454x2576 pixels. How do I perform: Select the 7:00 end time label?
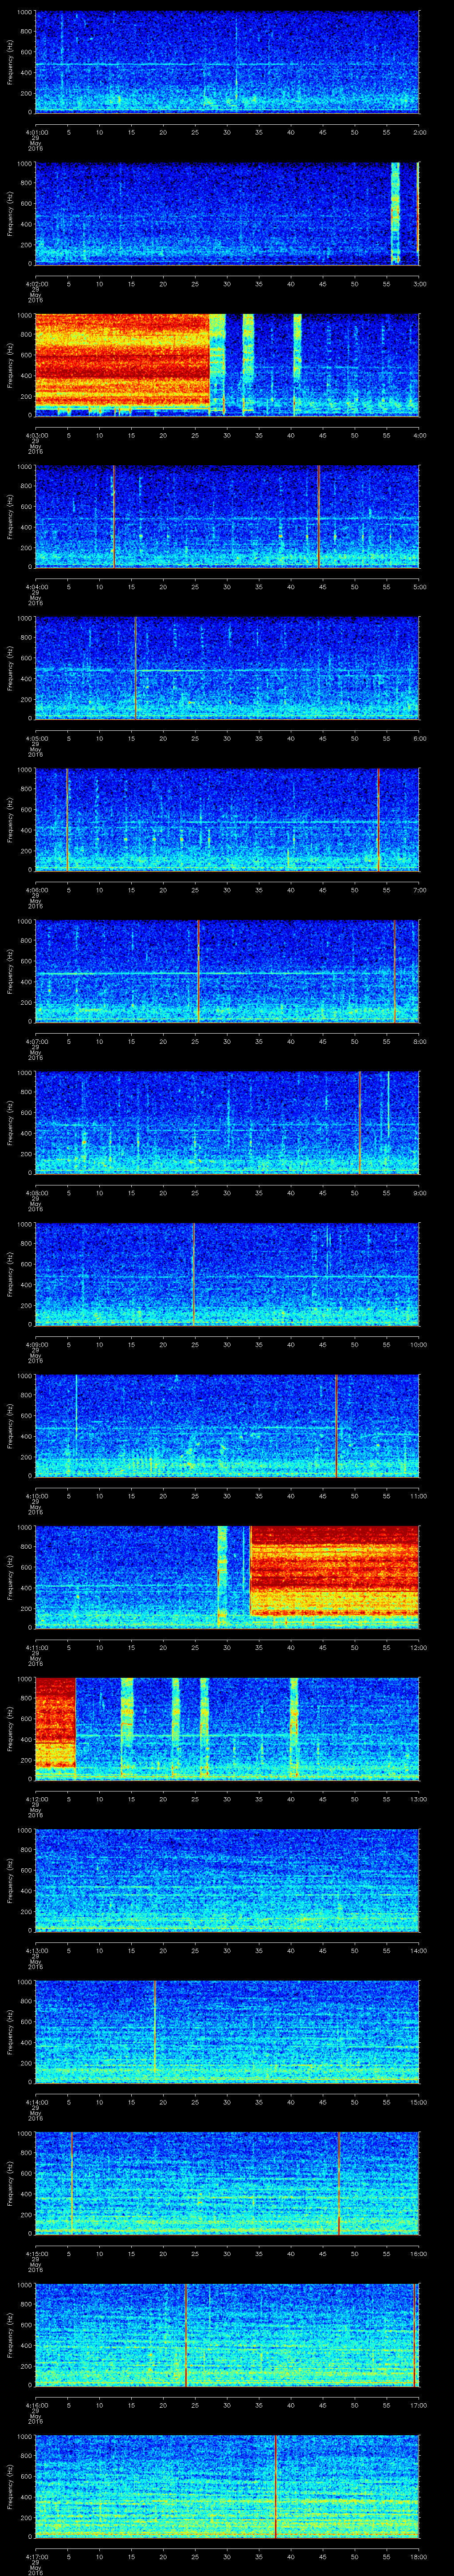(419, 890)
